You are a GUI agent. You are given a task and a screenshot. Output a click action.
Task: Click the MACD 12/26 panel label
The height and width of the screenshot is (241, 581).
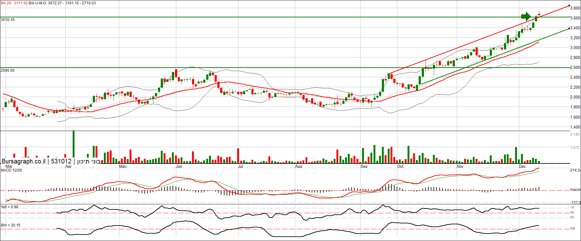[11, 170]
